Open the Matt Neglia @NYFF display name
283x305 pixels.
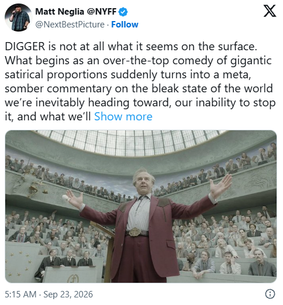pyautogui.click(x=76, y=12)
